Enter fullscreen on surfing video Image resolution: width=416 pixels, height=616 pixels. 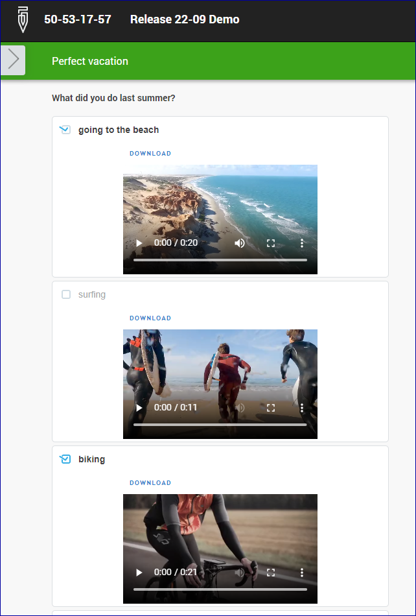pyautogui.click(x=271, y=407)
